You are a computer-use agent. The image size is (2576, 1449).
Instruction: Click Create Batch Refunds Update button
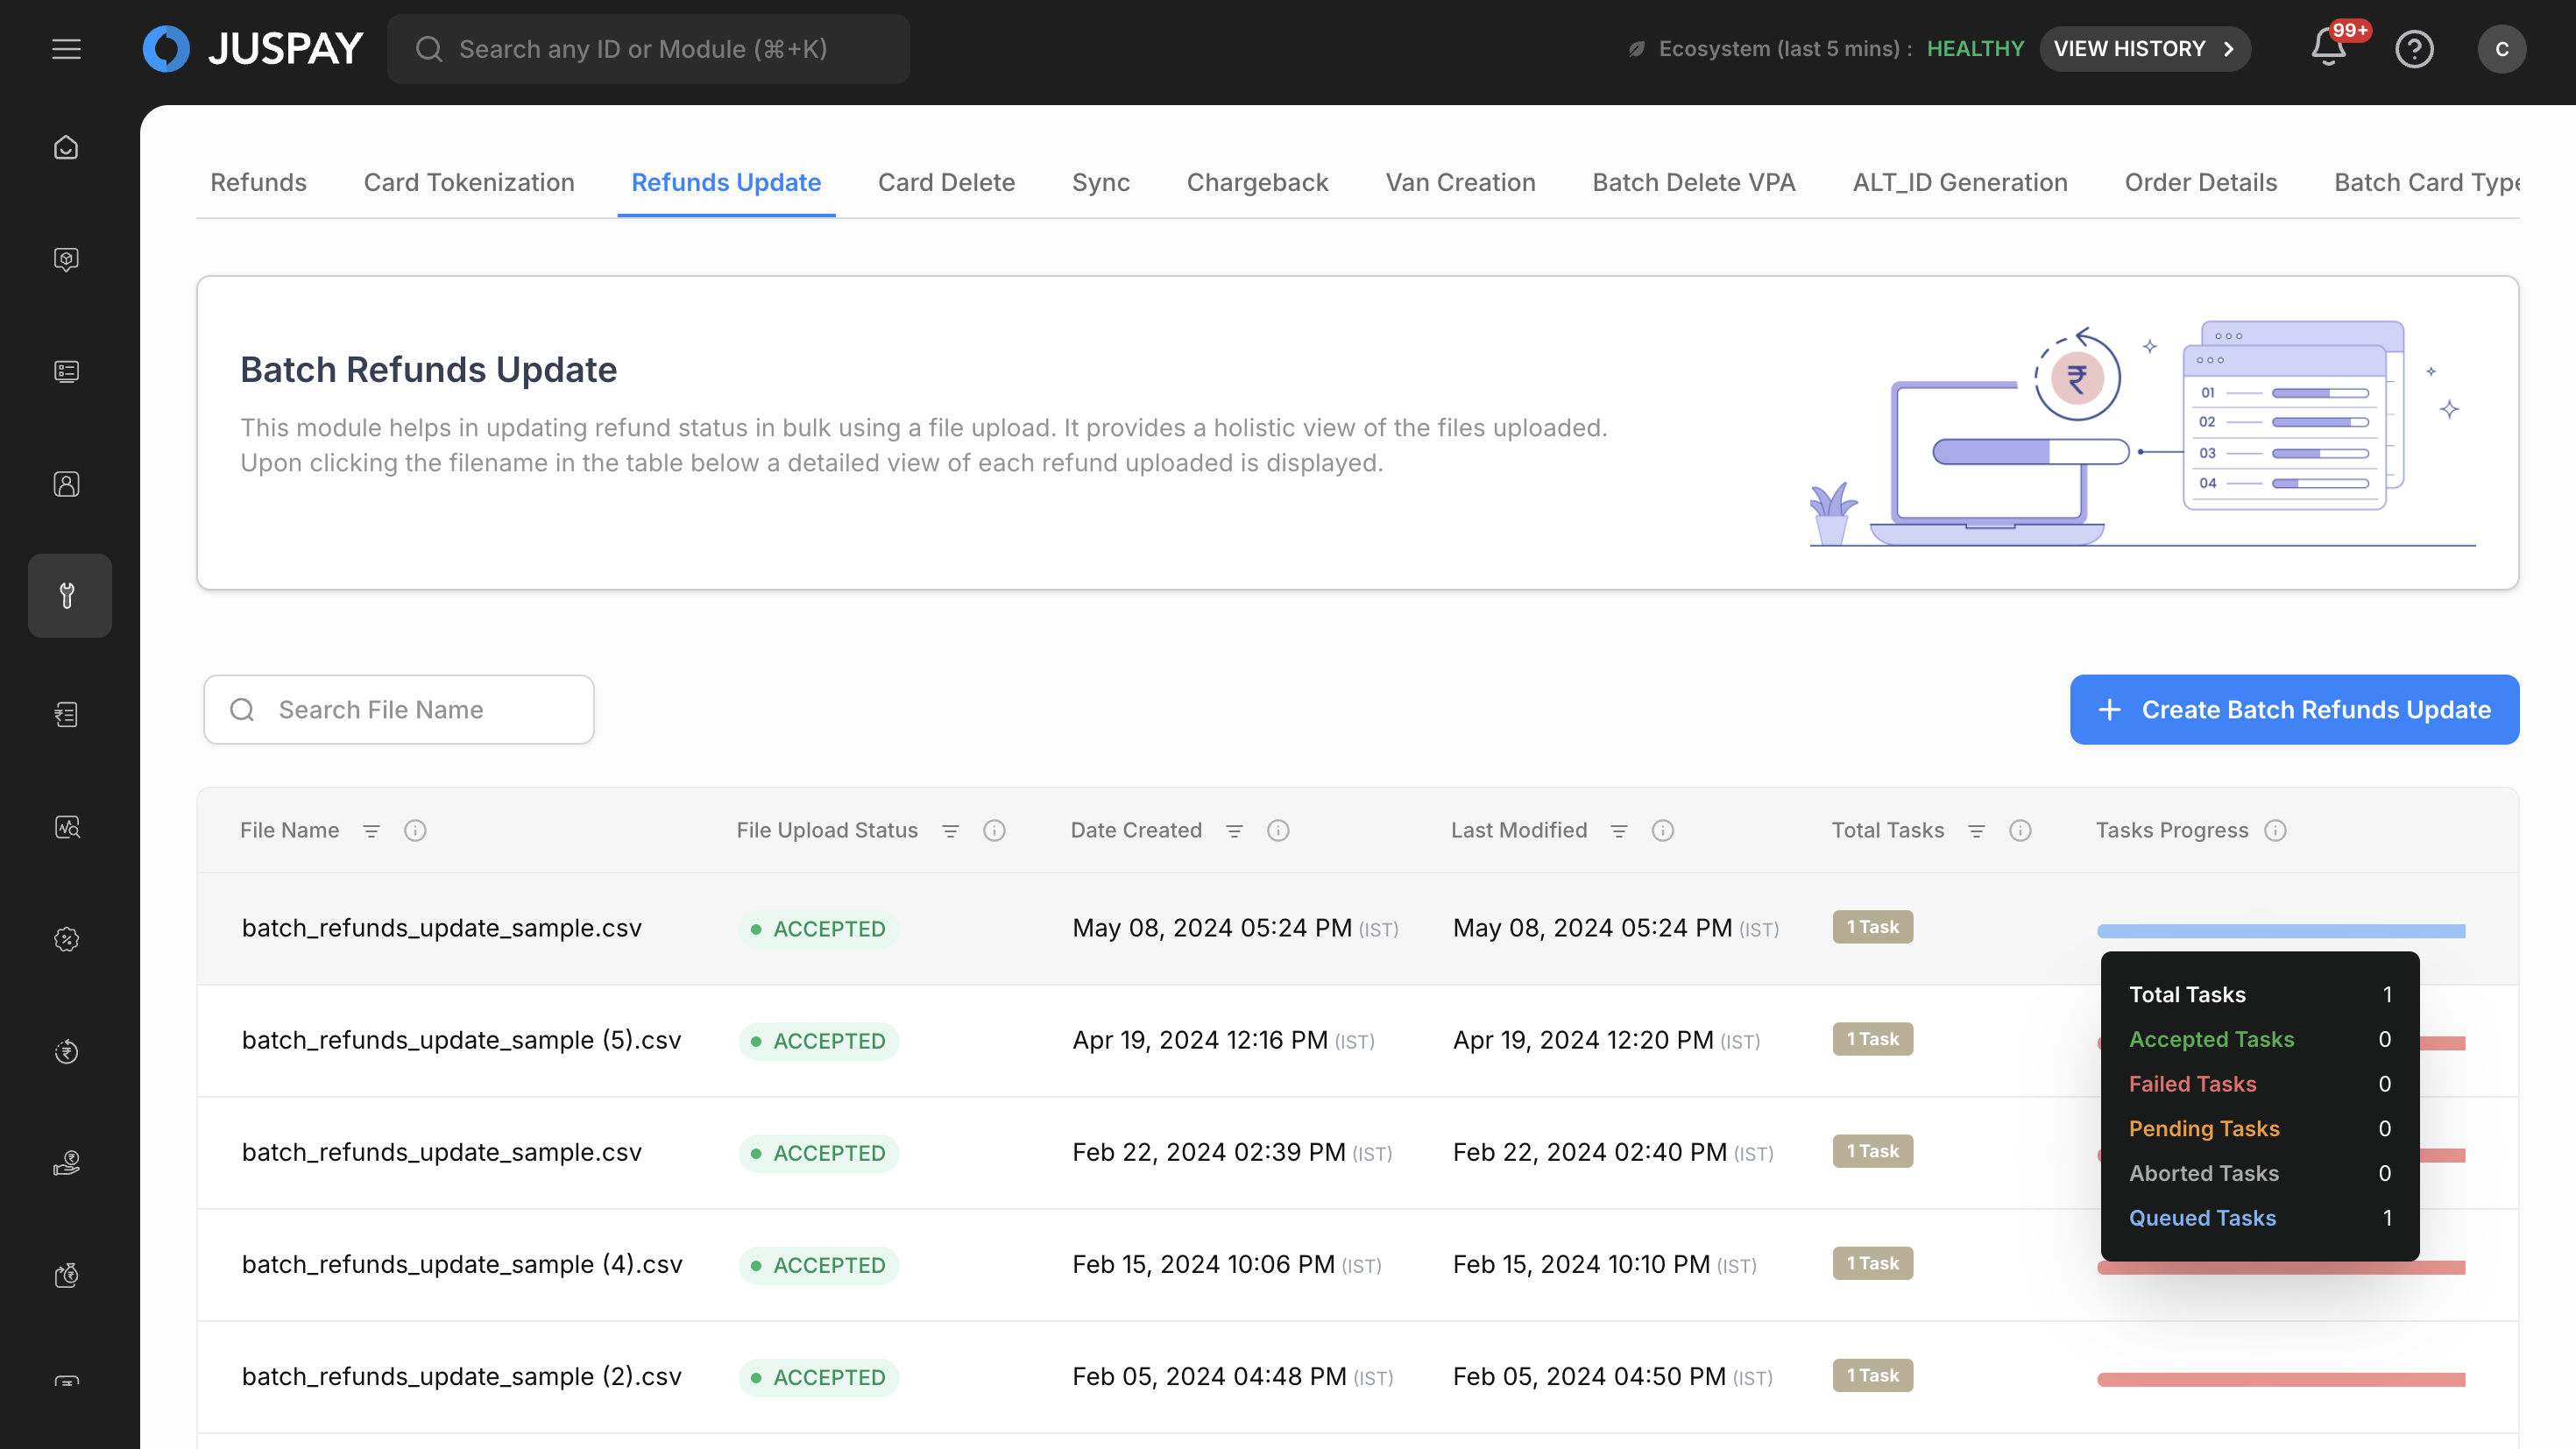2294,709
